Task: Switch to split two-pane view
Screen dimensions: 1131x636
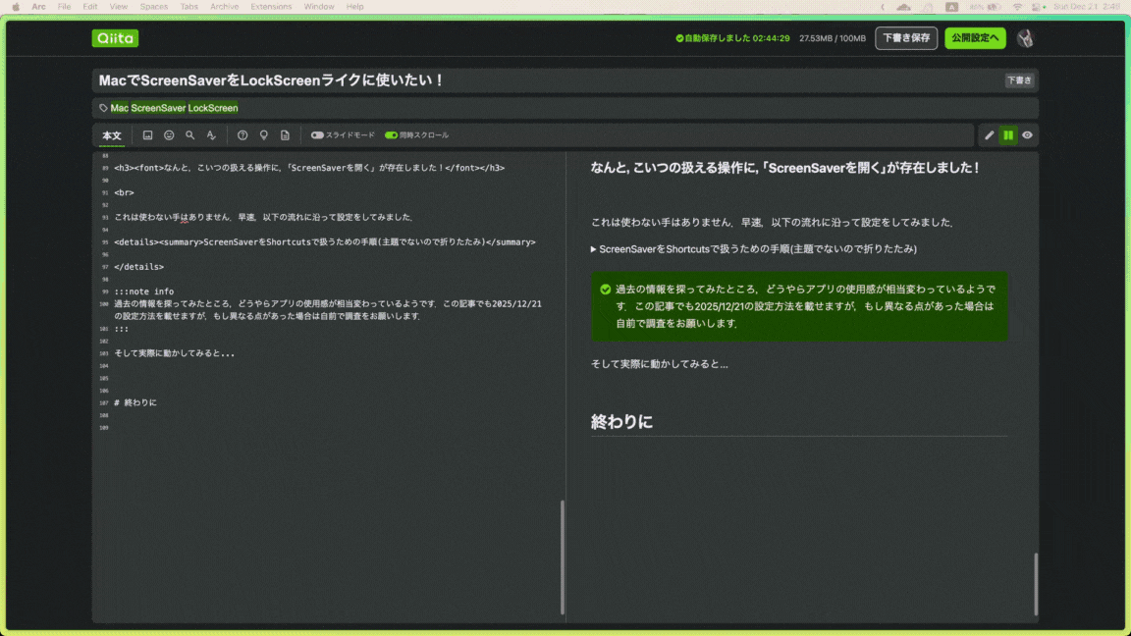Action: pos(1008,134)
